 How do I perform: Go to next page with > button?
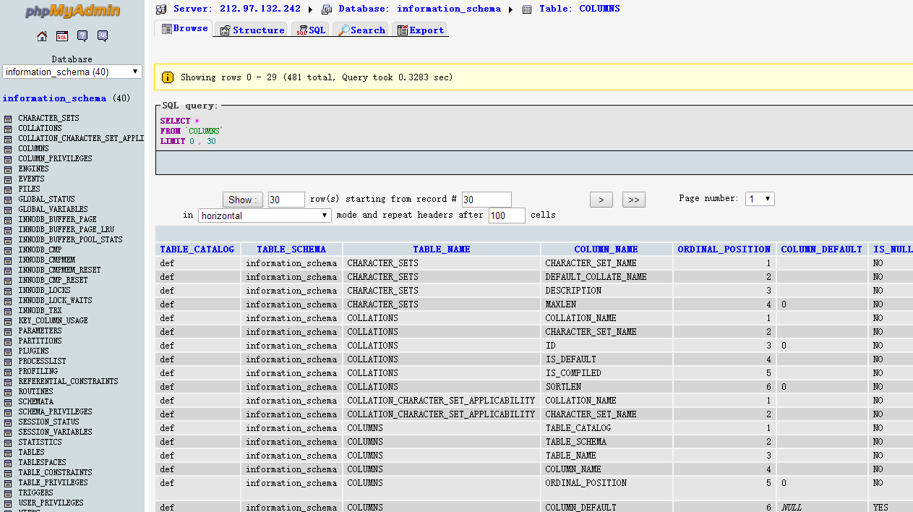[x=601, y=200]
